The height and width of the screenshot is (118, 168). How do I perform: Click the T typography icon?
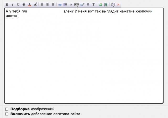tap(93, 4)
